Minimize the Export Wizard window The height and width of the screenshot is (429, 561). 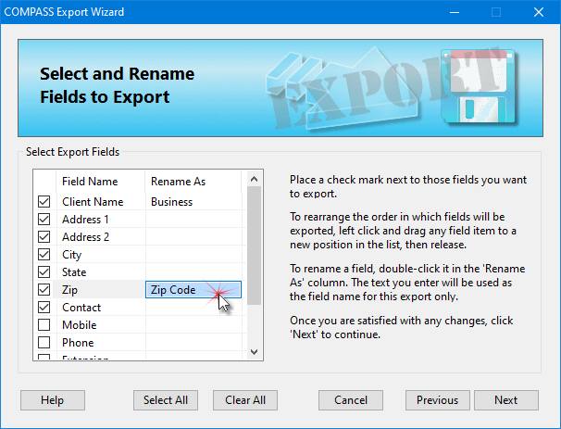[x=455, y=12]
